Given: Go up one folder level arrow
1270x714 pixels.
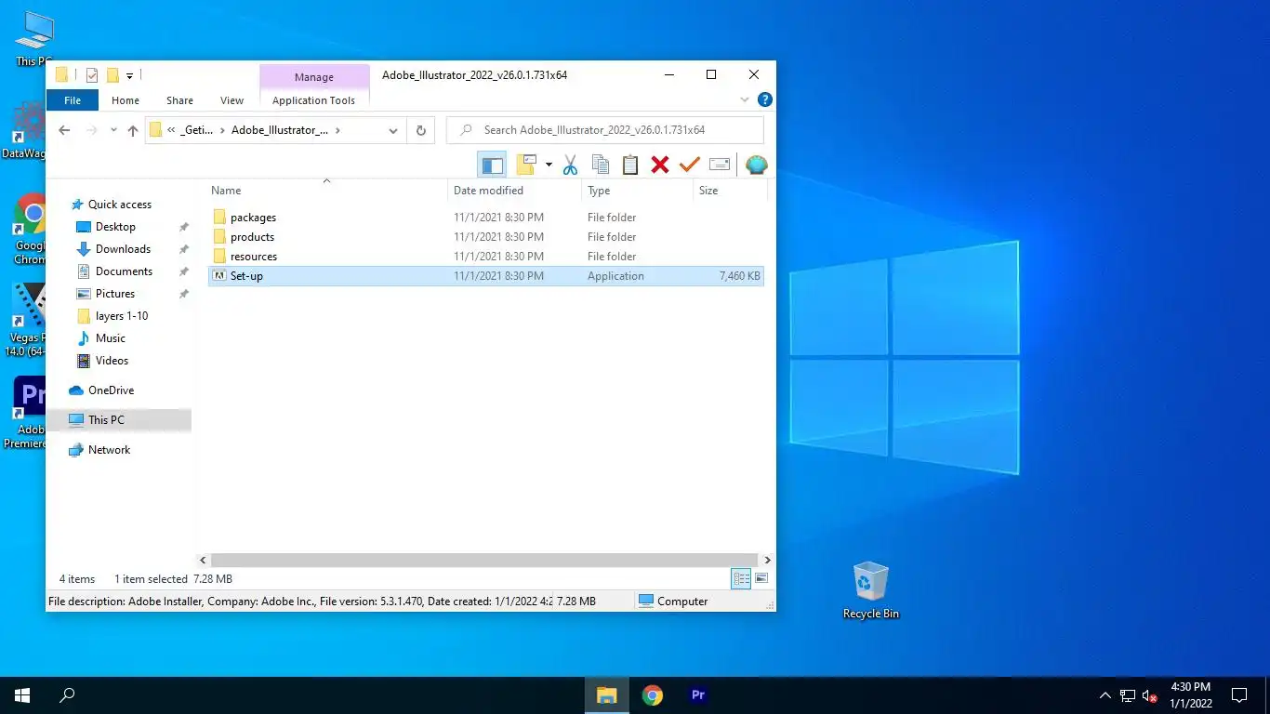Looking at the screenshot, I should [x=133, y=131].
